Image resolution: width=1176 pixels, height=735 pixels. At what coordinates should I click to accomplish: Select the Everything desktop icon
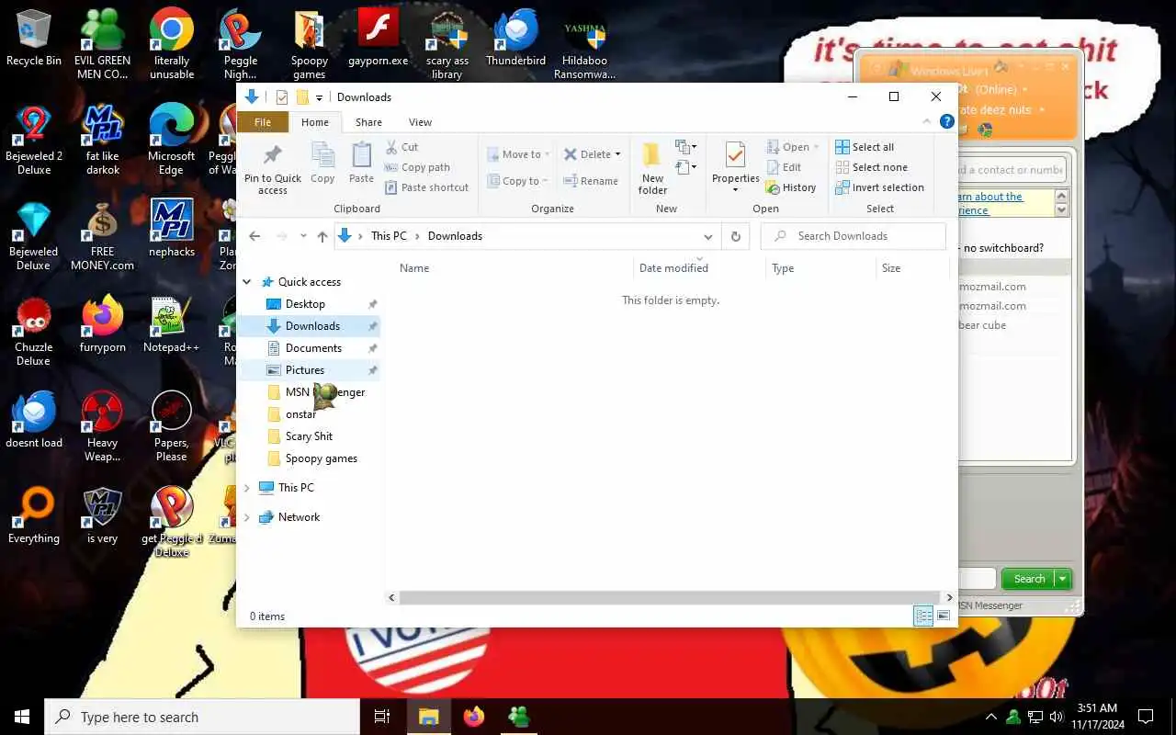[x=34, y=516]
